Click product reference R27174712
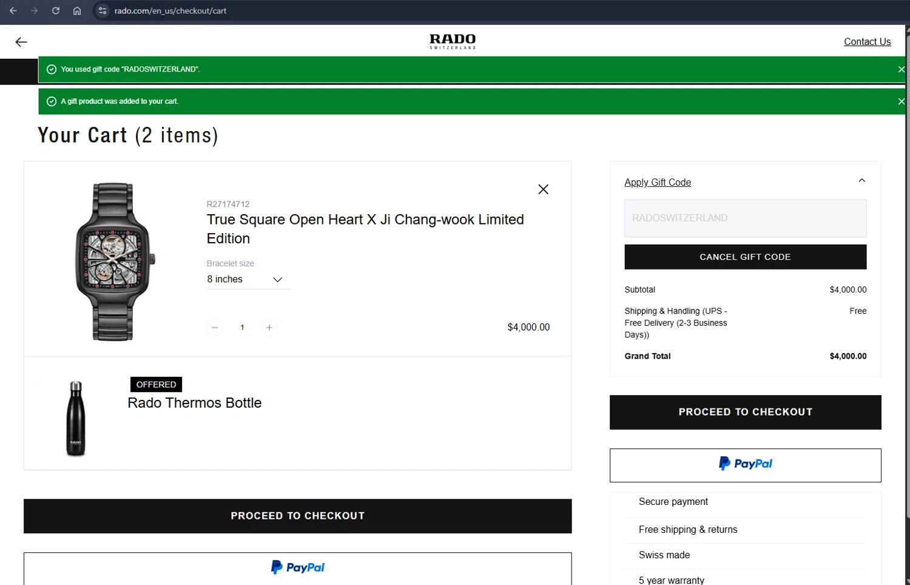The image size is (910, 585). click(228, 204)
